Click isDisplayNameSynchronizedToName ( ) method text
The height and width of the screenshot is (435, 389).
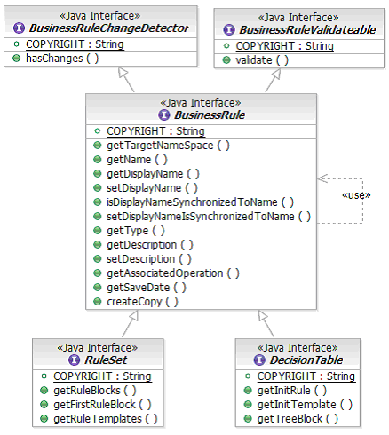(x=200, y=202)
